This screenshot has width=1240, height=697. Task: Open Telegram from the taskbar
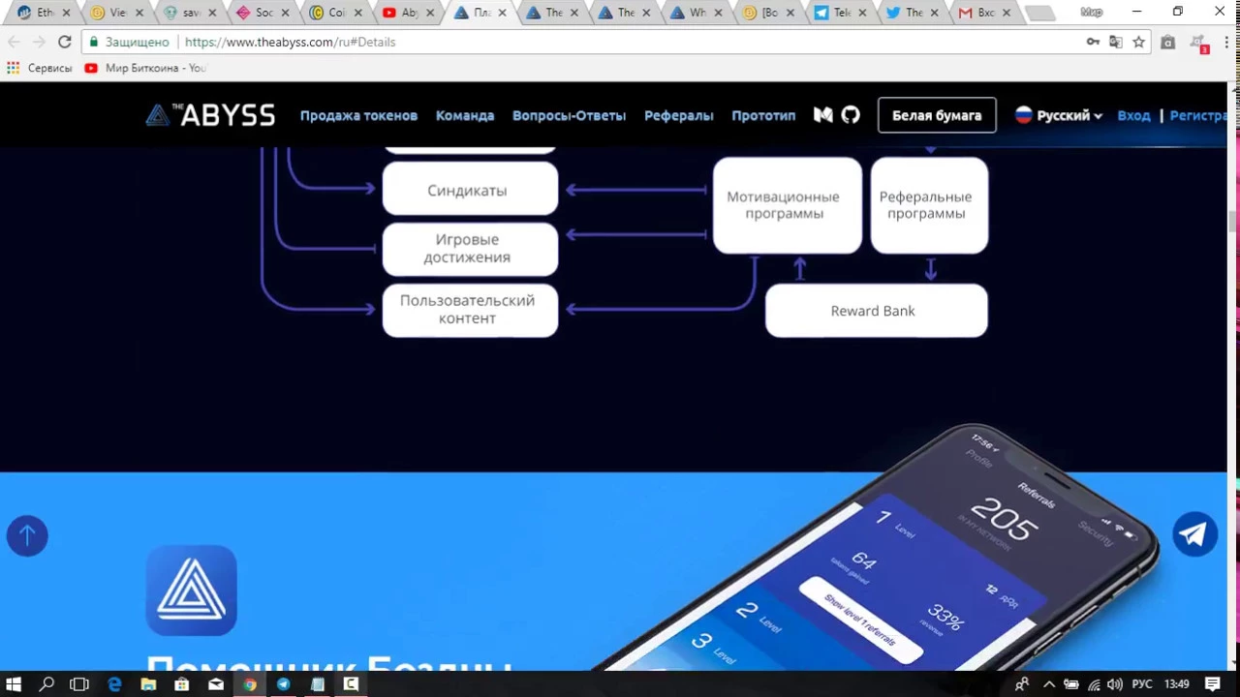click(284, 684)
